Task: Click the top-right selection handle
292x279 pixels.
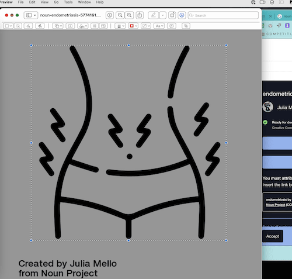Action: click(x=226, y=45)
